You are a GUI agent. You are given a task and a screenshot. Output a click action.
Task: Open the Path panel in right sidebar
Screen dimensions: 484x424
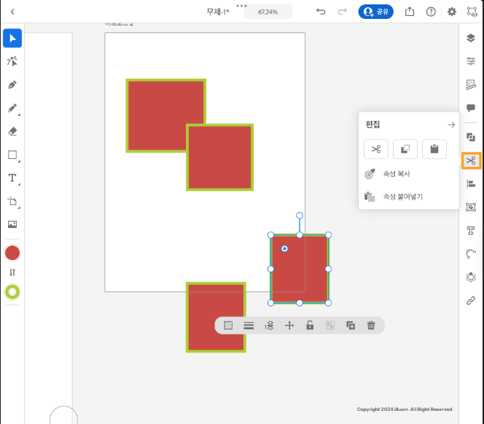point(471,254)
